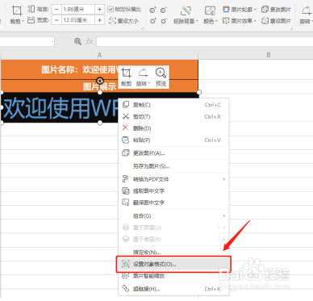This screenshot has height=301, width=313.
Task: Choose 另存为图片(S)... from context menu
Action: click(x=173, y=166)
